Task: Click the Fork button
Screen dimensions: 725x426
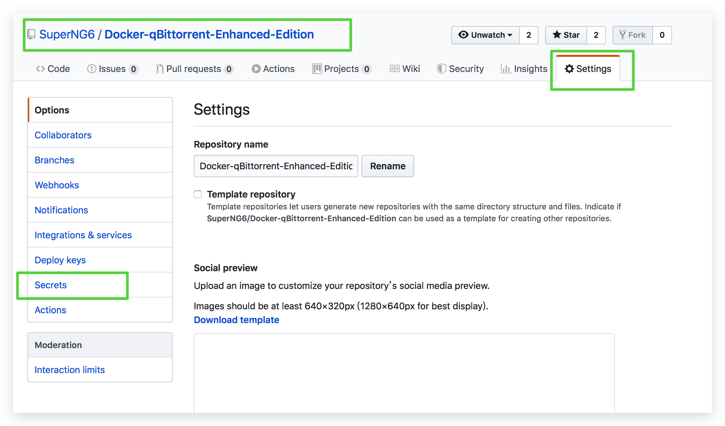Action: pos(633,35)
